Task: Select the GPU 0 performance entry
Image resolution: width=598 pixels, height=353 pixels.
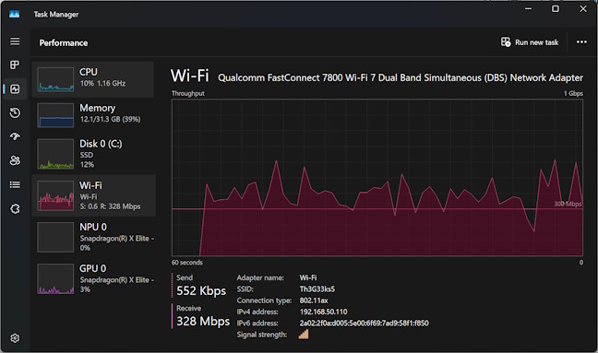Action: pyautogui.click(x=94, y=278)
